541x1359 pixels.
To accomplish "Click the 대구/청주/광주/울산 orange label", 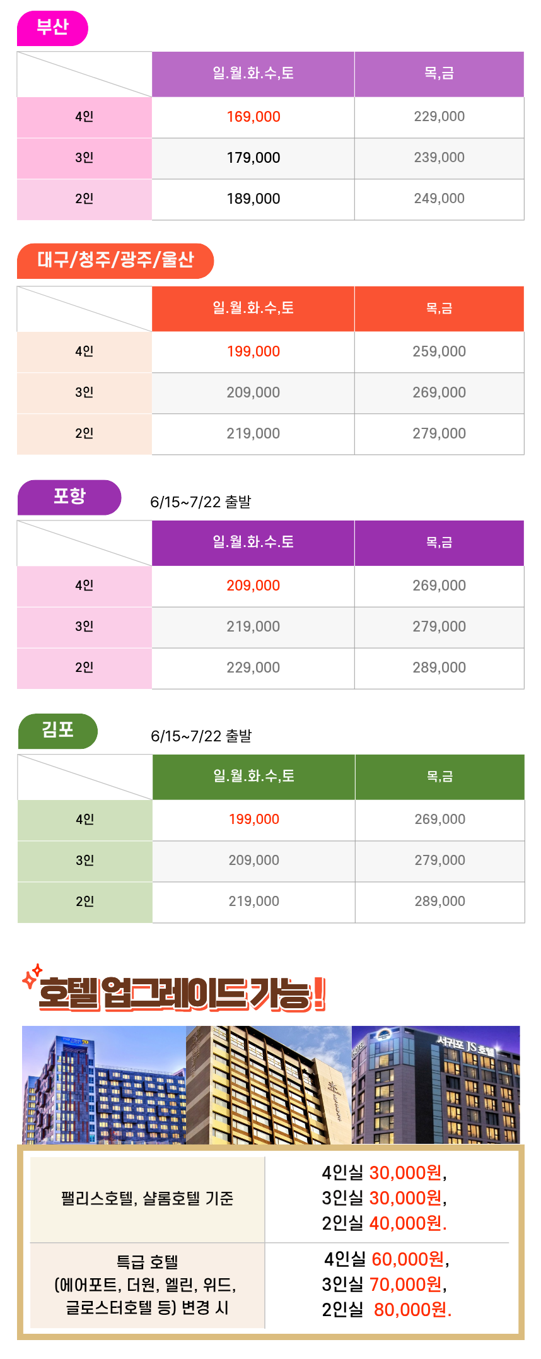I will coord(115,261).
